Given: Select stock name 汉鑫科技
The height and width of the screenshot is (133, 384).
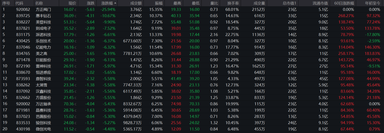Looking at the screenshot, I should tap(43, 91).
